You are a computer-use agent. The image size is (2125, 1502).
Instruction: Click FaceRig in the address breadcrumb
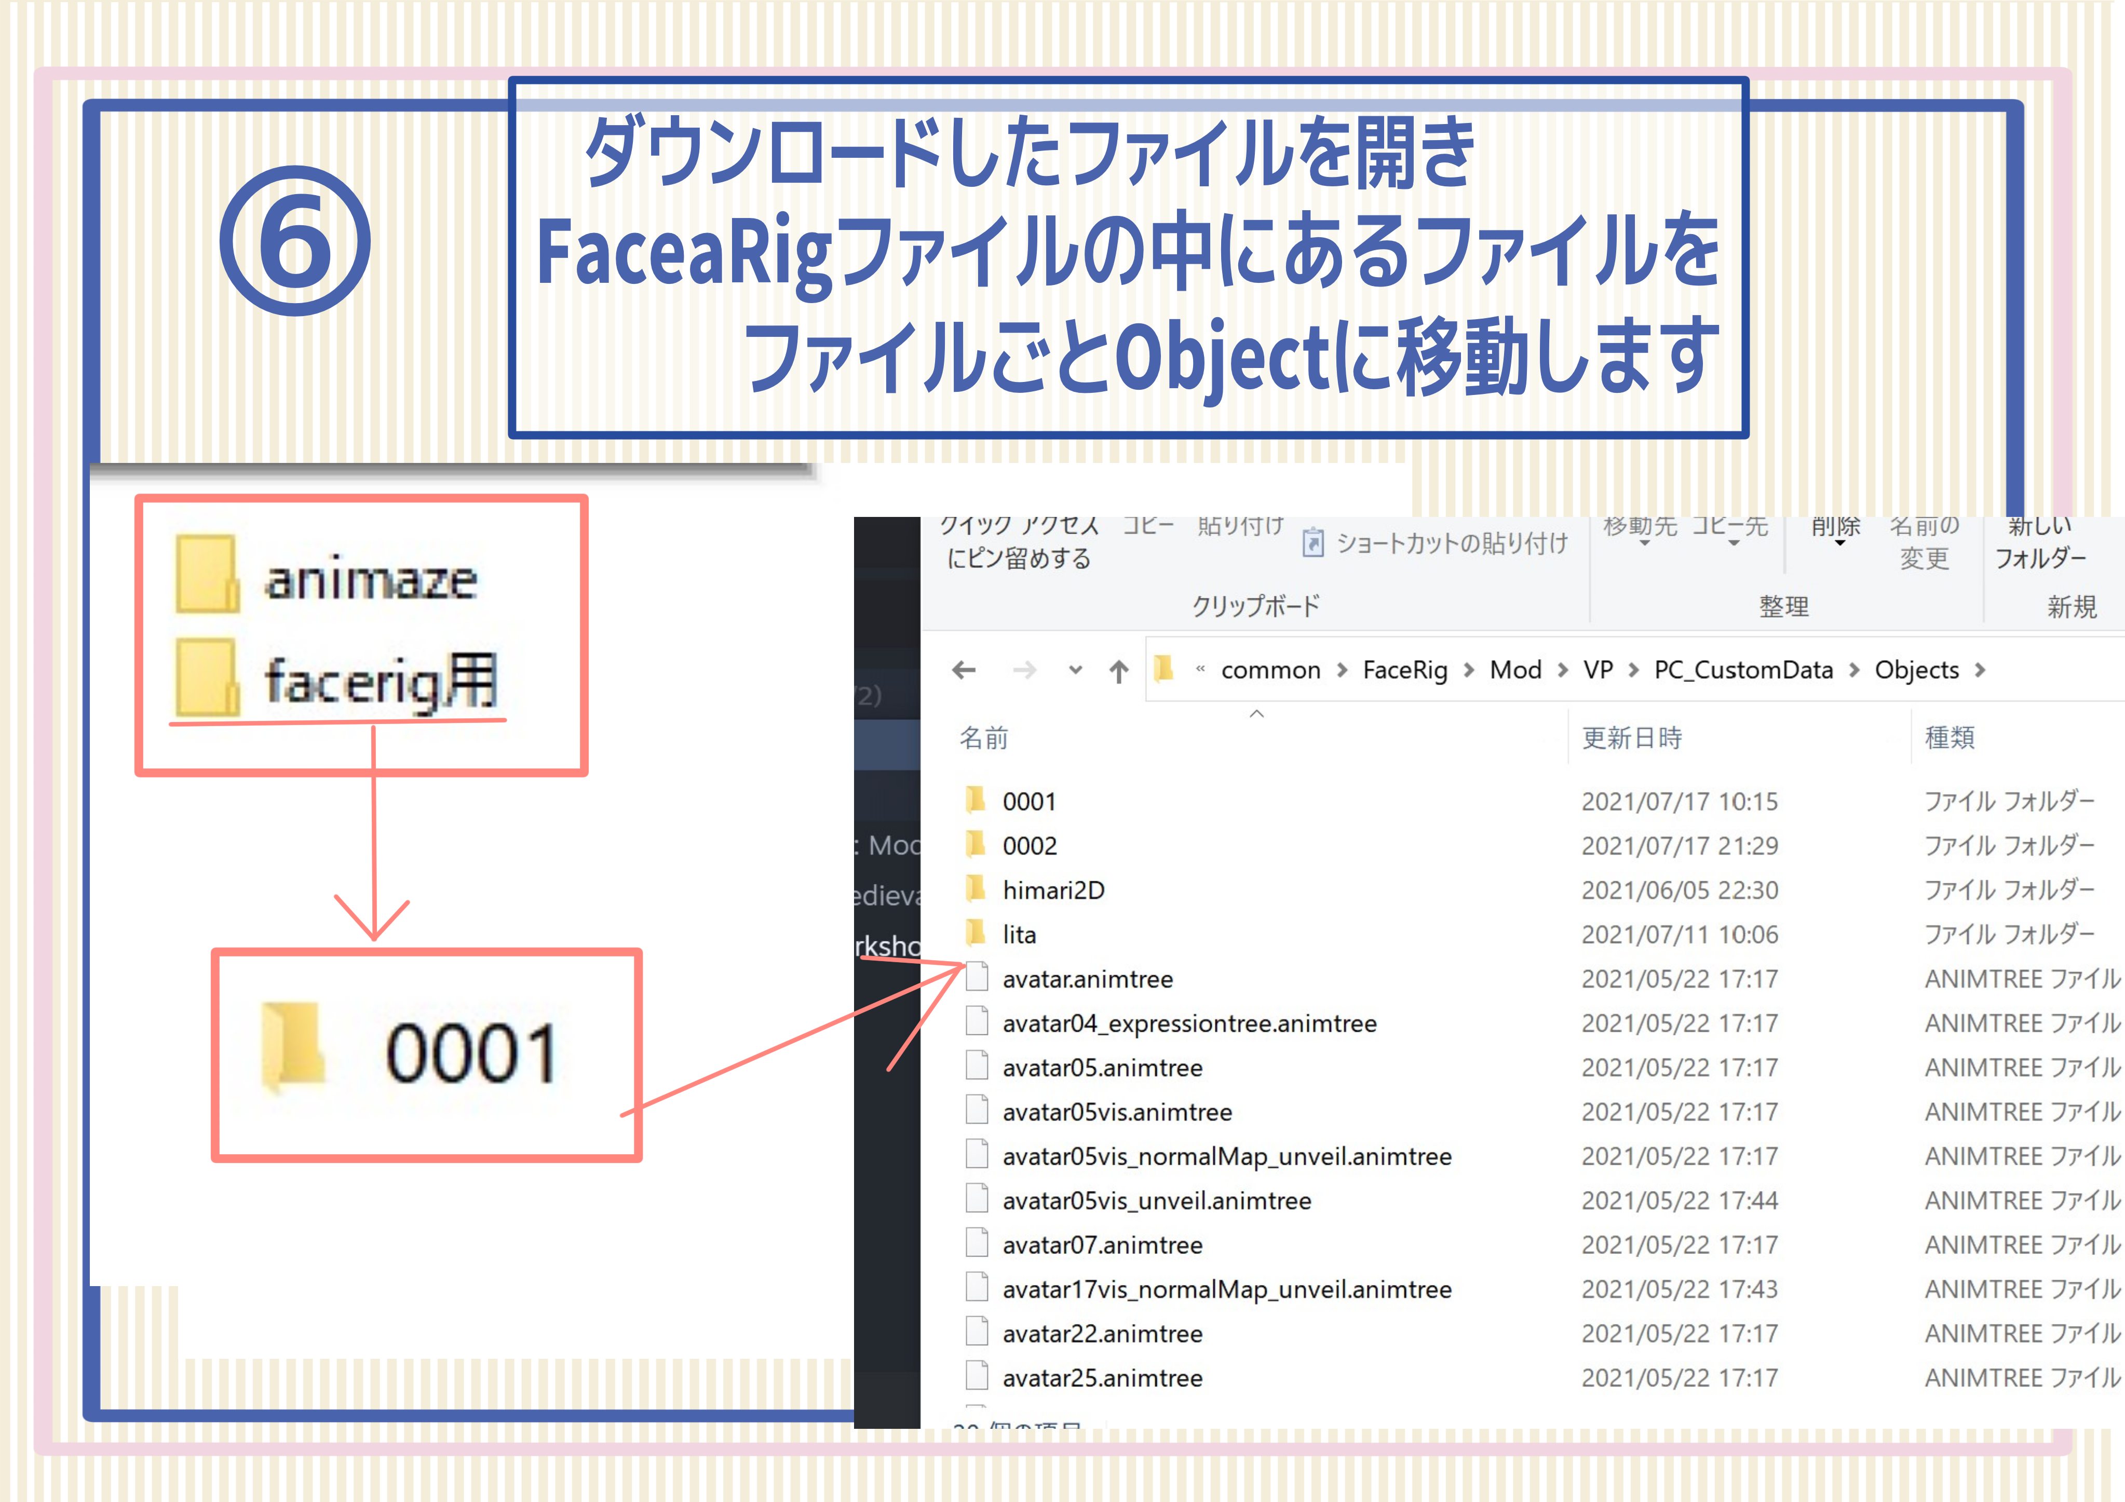(x=1405, y=670)
